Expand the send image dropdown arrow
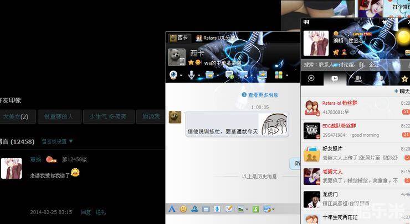This screenshot has width=410, height=224. point(247,210)
